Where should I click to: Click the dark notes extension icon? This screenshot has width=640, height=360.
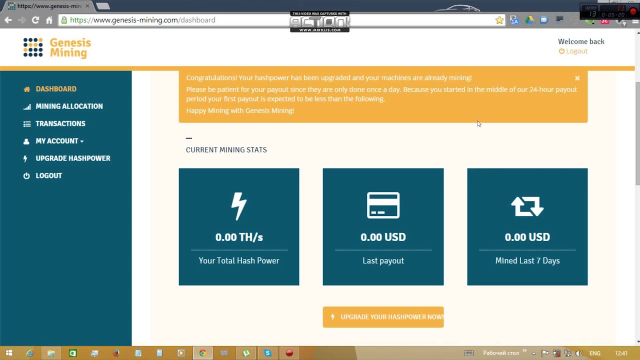point(560,20)
